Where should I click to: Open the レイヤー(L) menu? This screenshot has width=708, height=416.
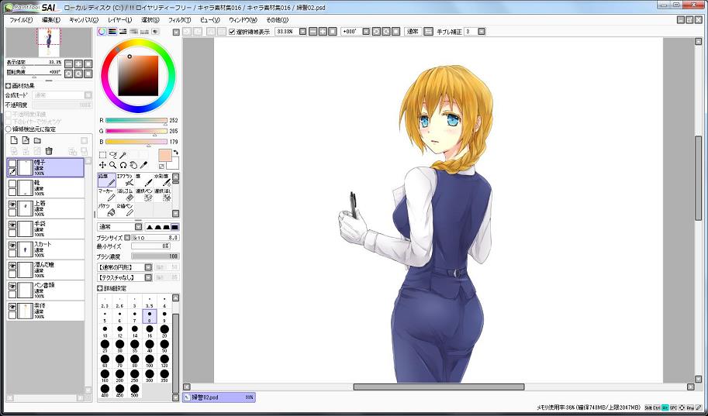coord(119,19)
